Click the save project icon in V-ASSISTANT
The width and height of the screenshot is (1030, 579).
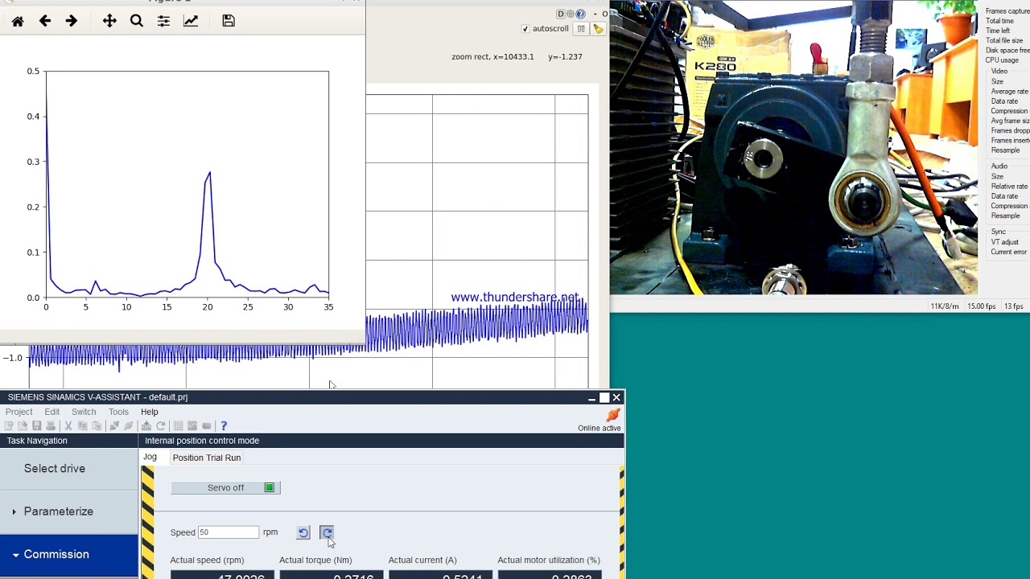pyautogui.click(x=36, y=425)
